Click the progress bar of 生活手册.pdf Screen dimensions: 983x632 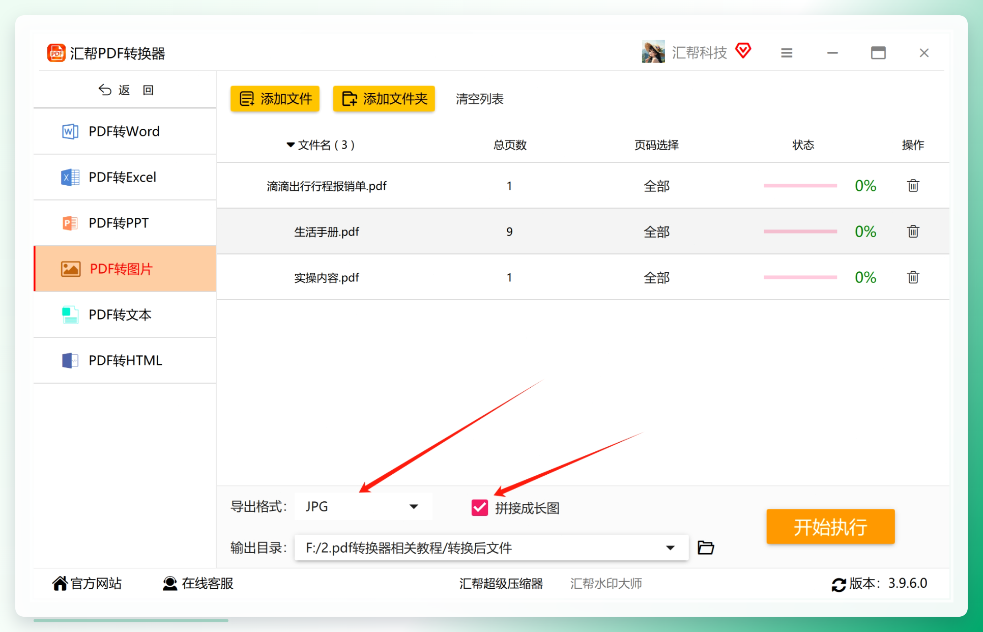pyautogui.click(x=800, y=232)
